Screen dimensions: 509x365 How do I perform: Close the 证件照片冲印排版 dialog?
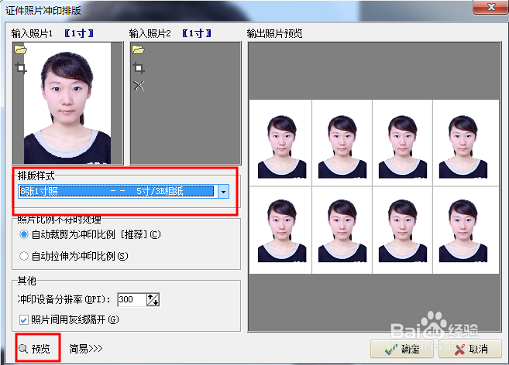click(491, 7)
